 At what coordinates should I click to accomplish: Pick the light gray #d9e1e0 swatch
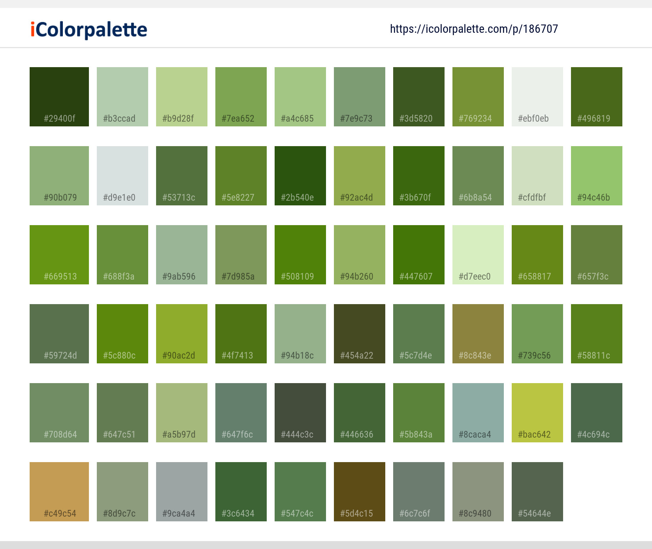(x=122, y=176)
